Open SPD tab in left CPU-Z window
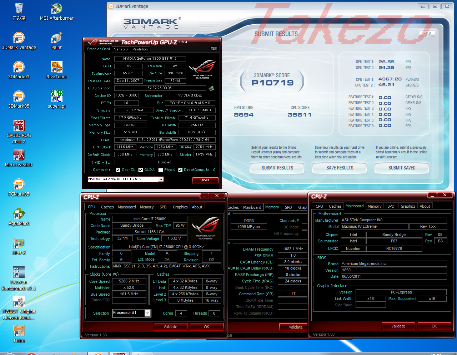457x355 pixels. [163, 207]
